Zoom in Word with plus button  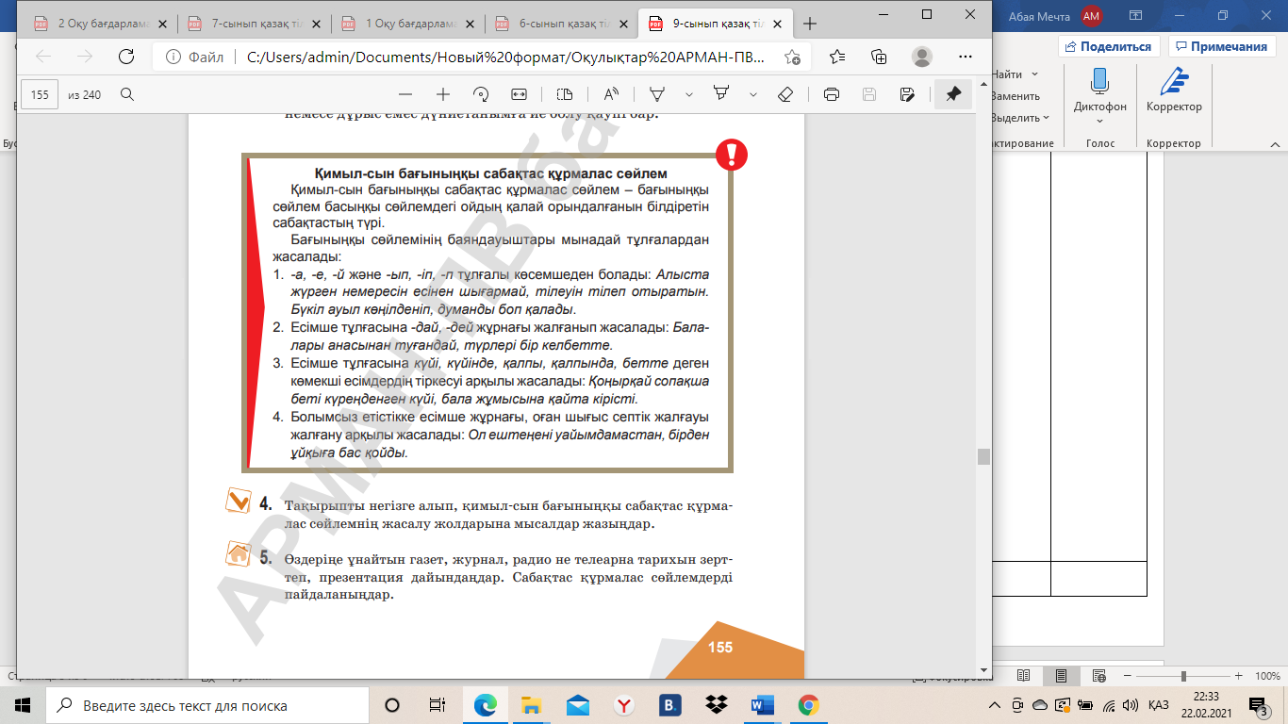coord(1239,676)
